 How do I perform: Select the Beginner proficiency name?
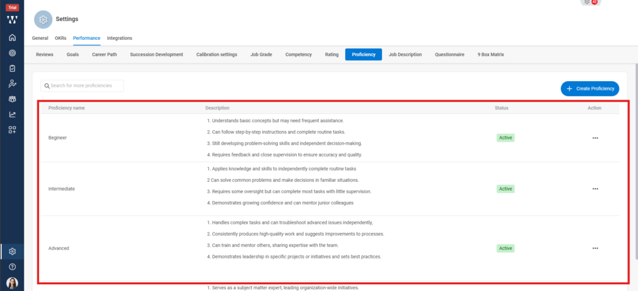pos(57,138)
